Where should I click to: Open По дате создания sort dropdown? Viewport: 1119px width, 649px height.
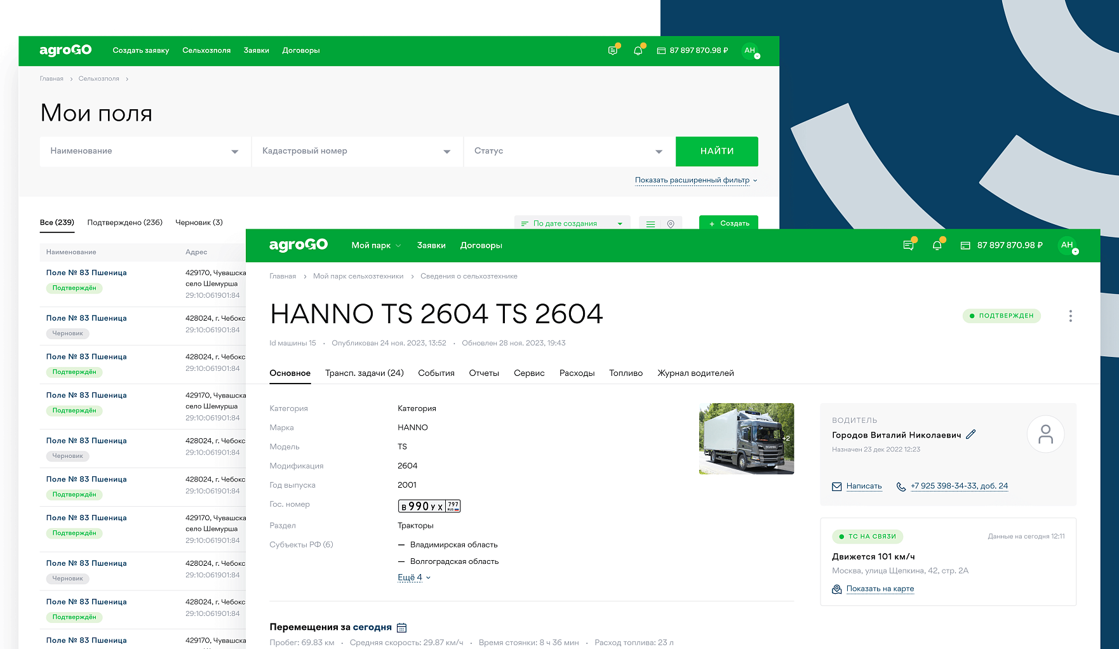click(x=572, y=224)
